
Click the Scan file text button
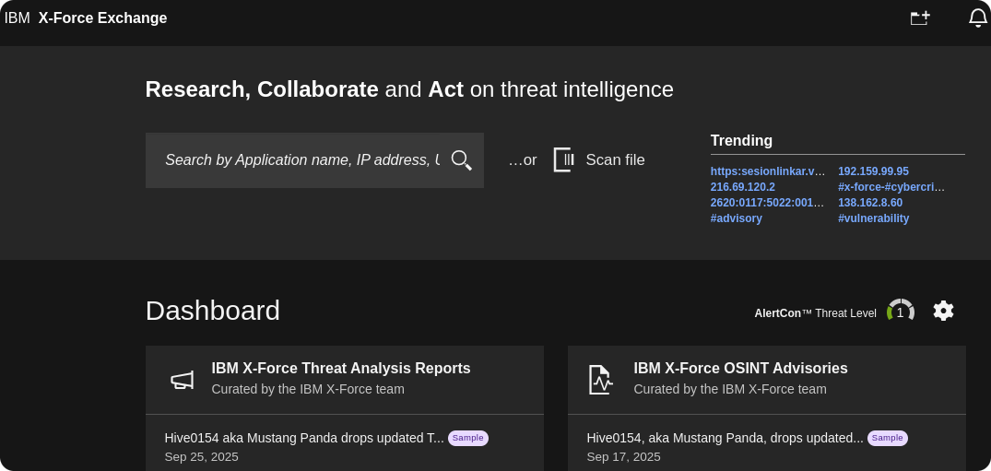point(615,160)
